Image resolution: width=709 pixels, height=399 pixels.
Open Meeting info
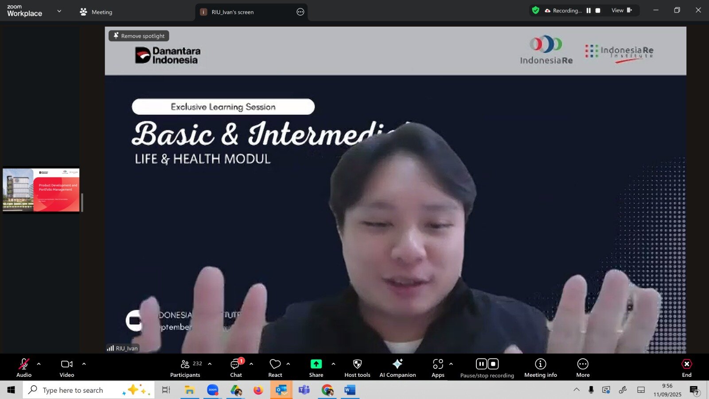tap(540, 368)
